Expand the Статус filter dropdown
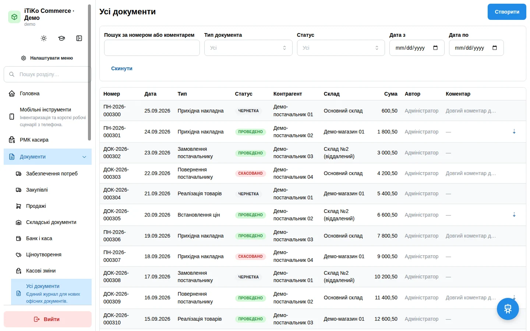 [341, 48]
